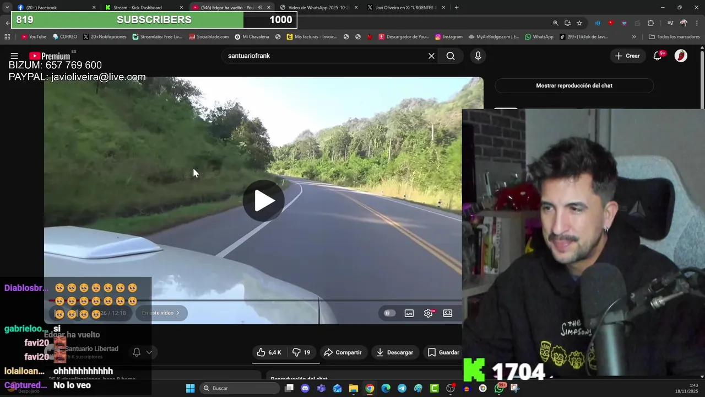Screen dimensions: 705x397
Task: Play the video with the center play button
Action: 264,200
